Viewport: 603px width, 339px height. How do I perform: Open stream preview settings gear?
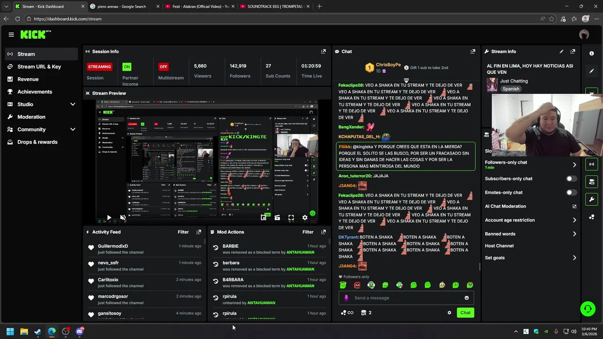305,218
